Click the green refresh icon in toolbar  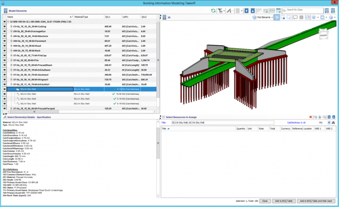tap(213, 10)
